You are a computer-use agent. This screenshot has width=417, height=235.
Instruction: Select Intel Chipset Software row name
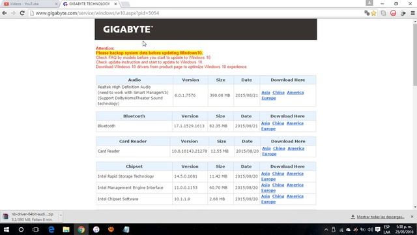(x=118, y=198)
